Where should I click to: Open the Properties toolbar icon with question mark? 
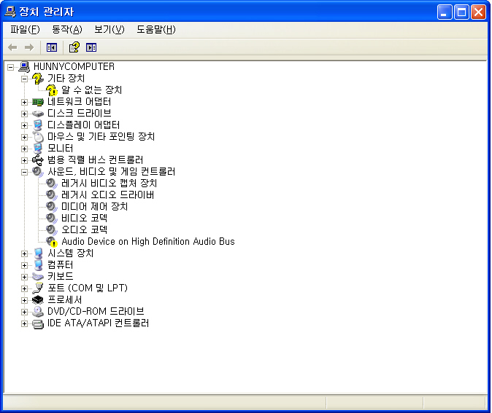click(x=74, y=47)
